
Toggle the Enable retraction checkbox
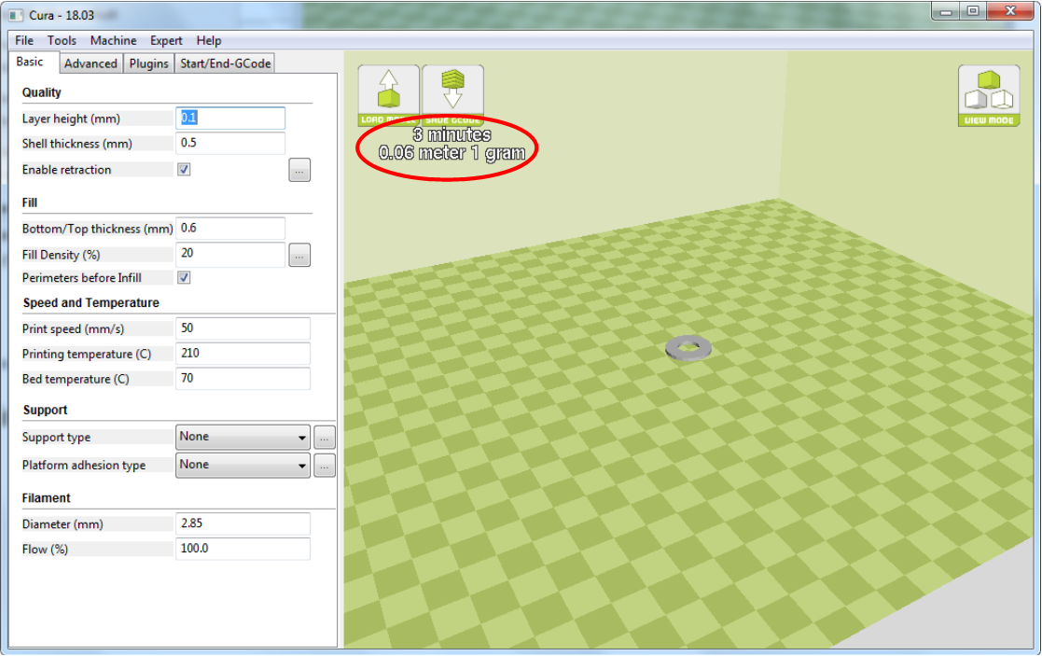point(185,170)
